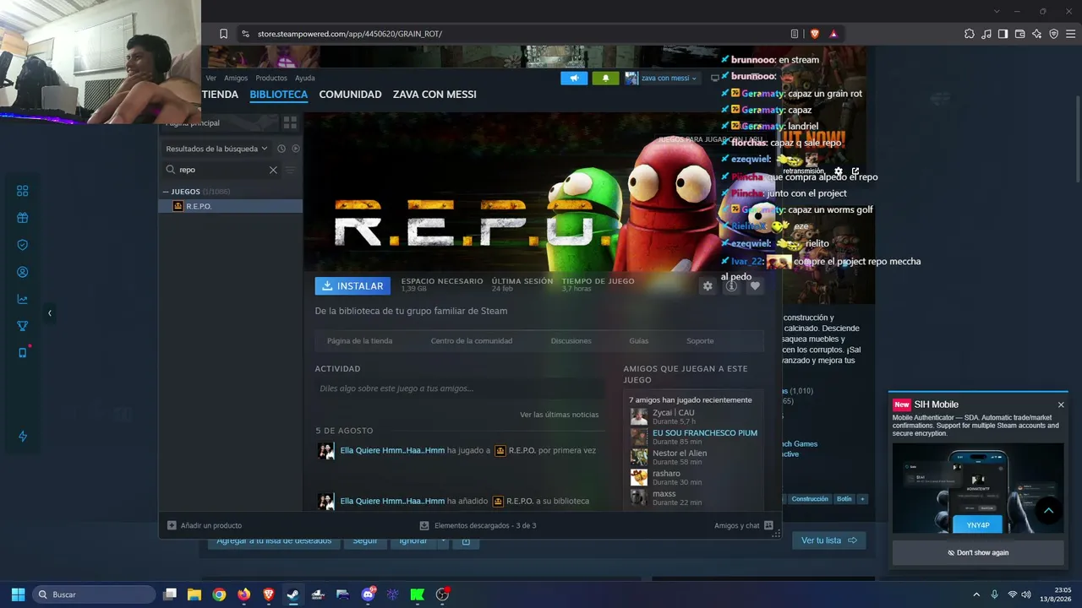Go to the Discusiones tab
Viewport: 1082px width, 608px height.
(x=571, y=341)
